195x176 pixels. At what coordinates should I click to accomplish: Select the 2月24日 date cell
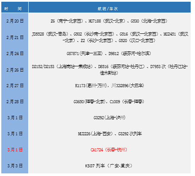15,54
